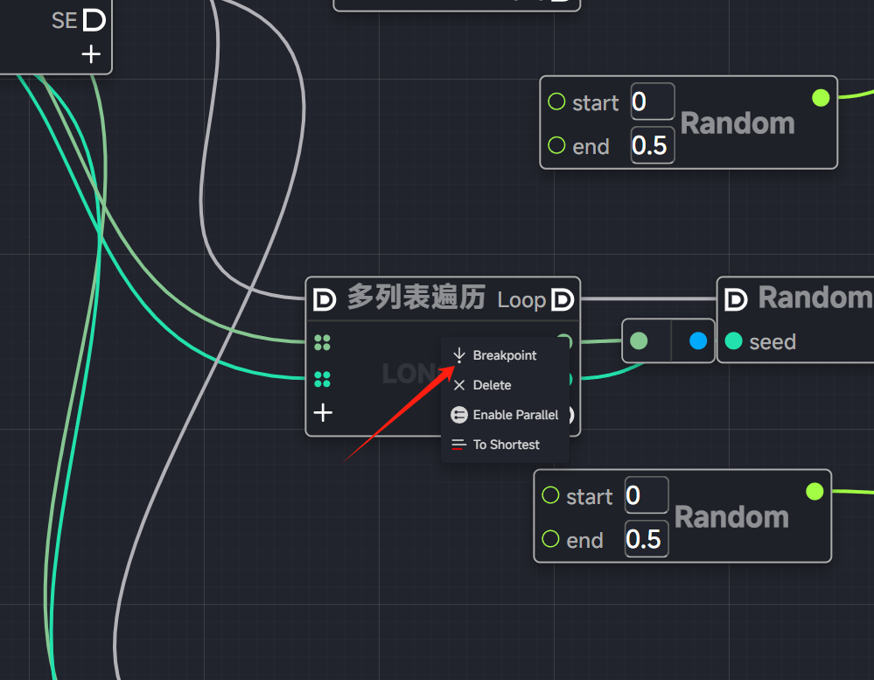Screen dimensions: 874x680
Task: Click the blue dot on the small connector node
Action: click(x=697, y=340)
